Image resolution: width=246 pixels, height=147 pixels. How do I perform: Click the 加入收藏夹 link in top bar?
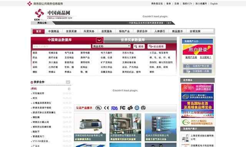[201, 3]
